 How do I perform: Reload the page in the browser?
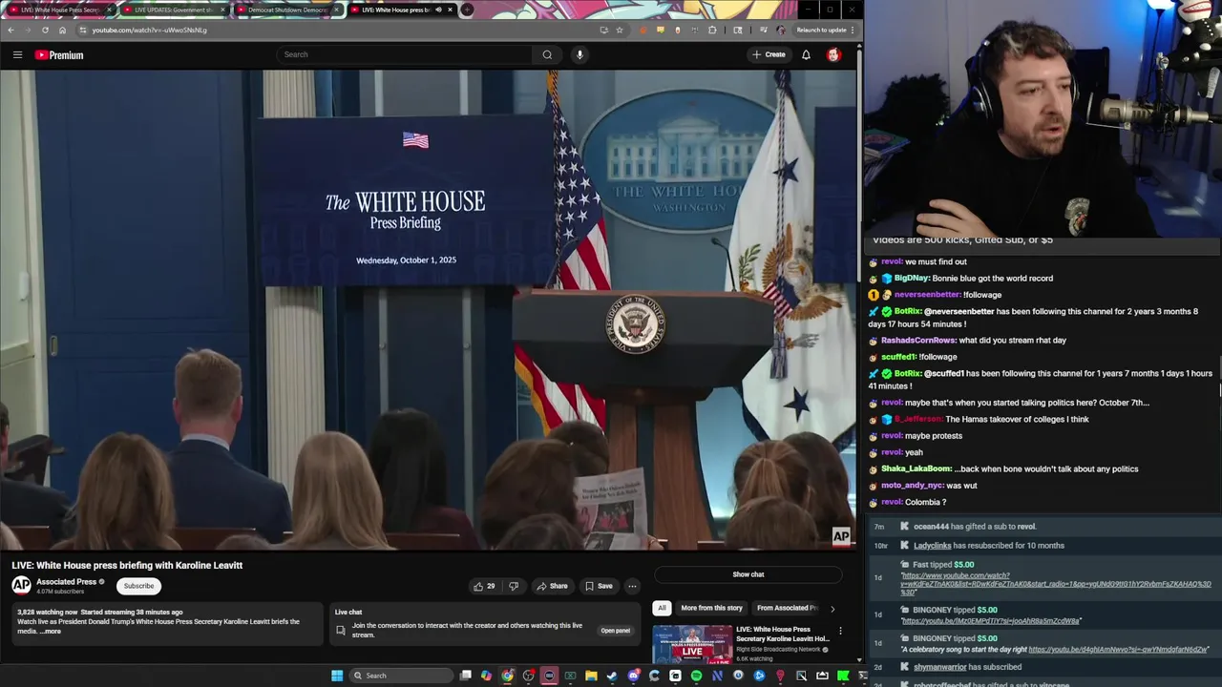(45, 30)
